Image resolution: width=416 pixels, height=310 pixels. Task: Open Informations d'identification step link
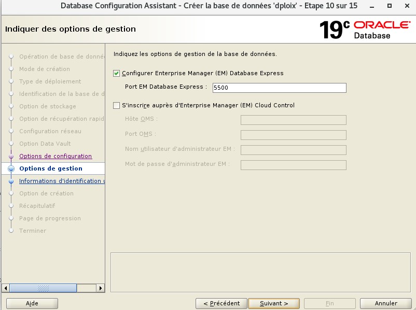pyautogui.click(x=62, y=181)
